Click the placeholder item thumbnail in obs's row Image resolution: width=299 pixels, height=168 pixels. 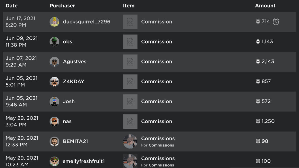pos(130,42)
